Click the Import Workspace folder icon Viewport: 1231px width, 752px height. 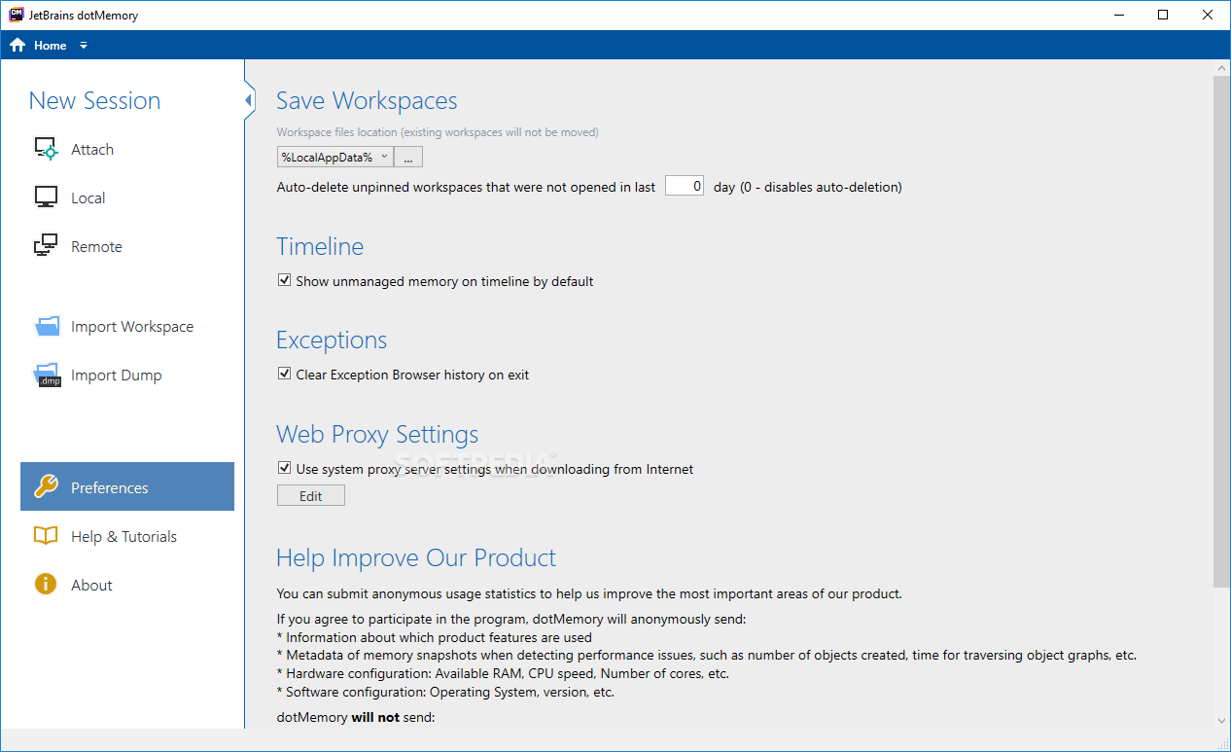[x=47, y=327]
